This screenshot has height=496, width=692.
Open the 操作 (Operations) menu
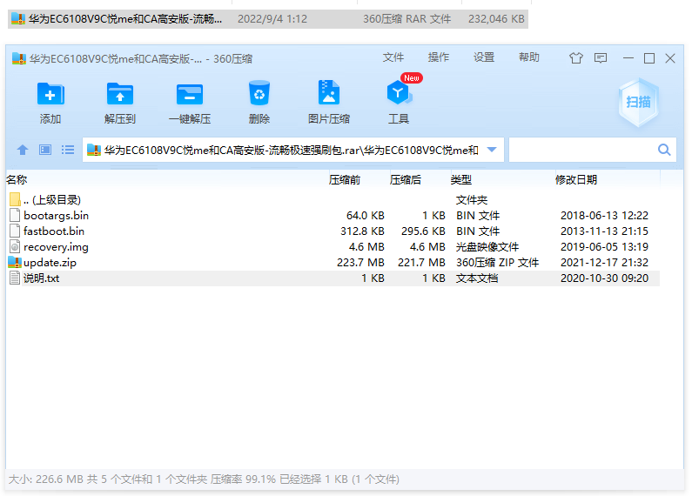point(439,57)
